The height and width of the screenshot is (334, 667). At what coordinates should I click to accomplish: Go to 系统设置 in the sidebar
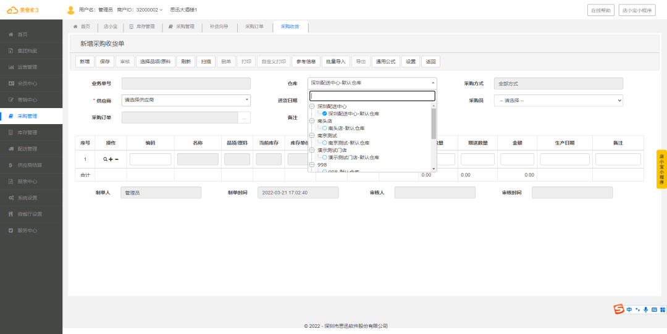(x=27, y=198)
